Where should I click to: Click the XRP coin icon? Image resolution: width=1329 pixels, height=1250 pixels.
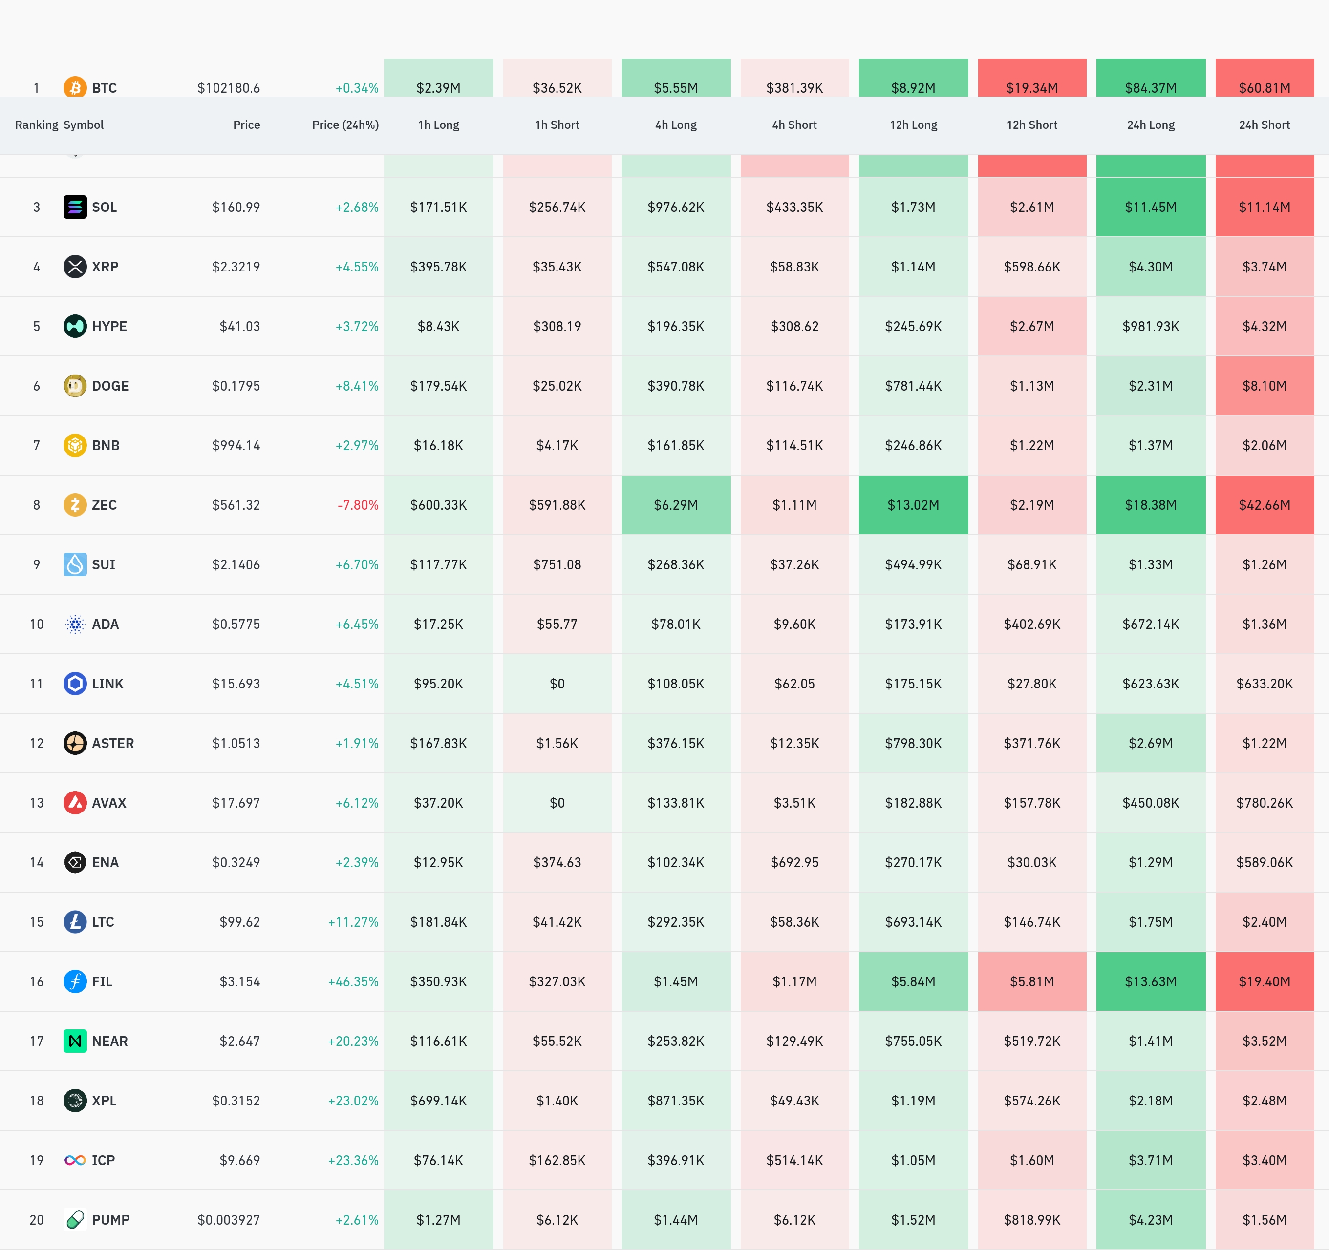[75, 267]
